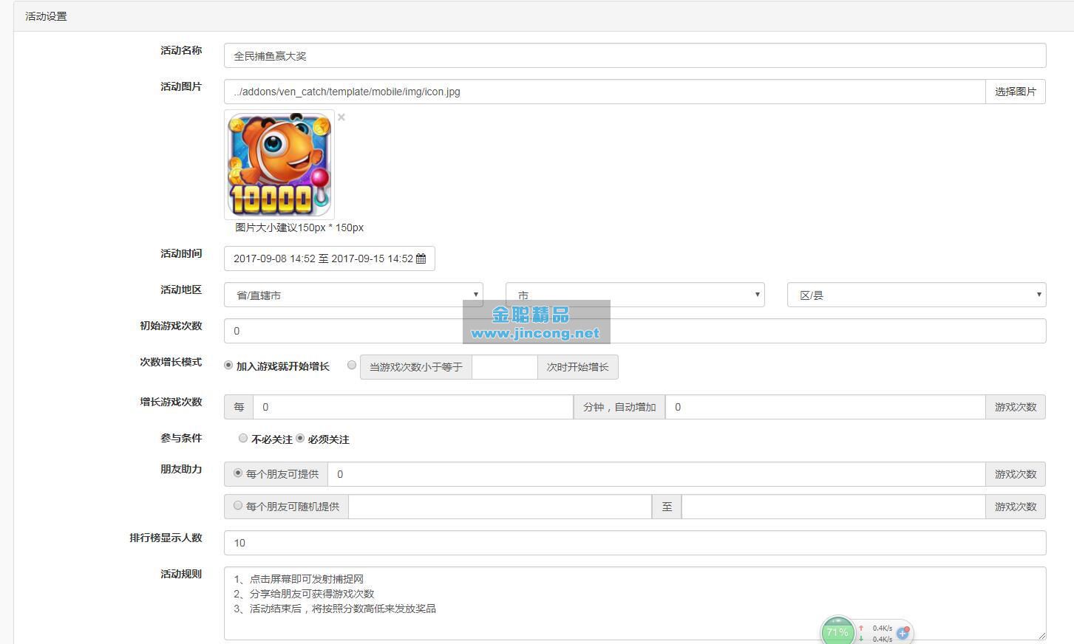
Task: Choose 不必关注 participation condition
Action: point(242,438)
